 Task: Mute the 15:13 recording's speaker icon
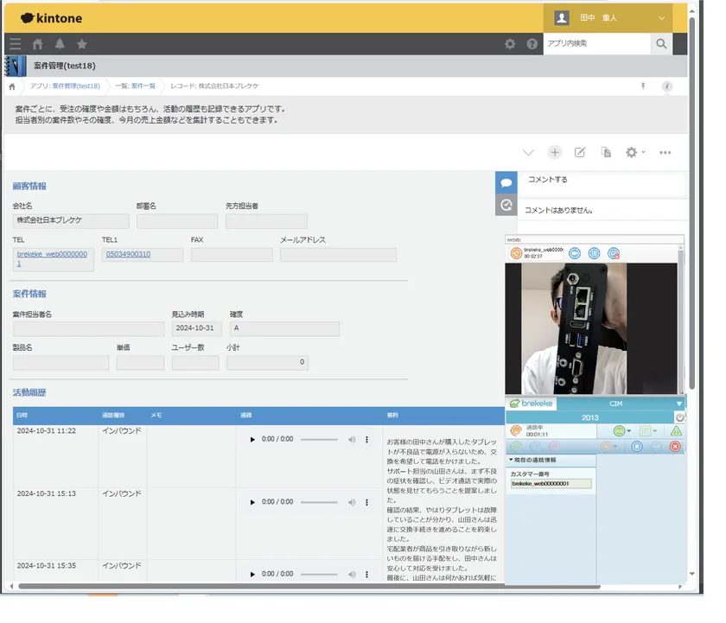[352, 502]
